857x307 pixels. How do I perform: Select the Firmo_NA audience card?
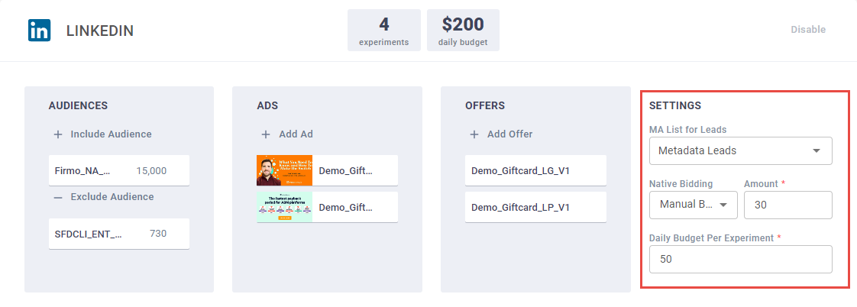tap(118, 170)
